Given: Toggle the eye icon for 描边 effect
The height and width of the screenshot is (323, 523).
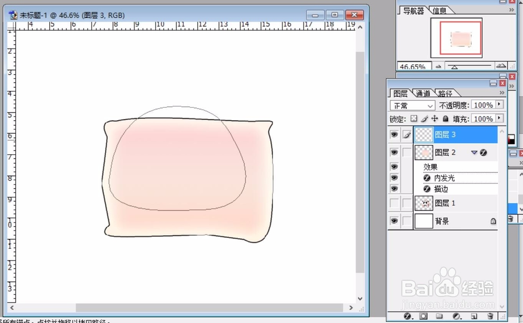Looking at the screenshot, I should click(x=394, y=189).
